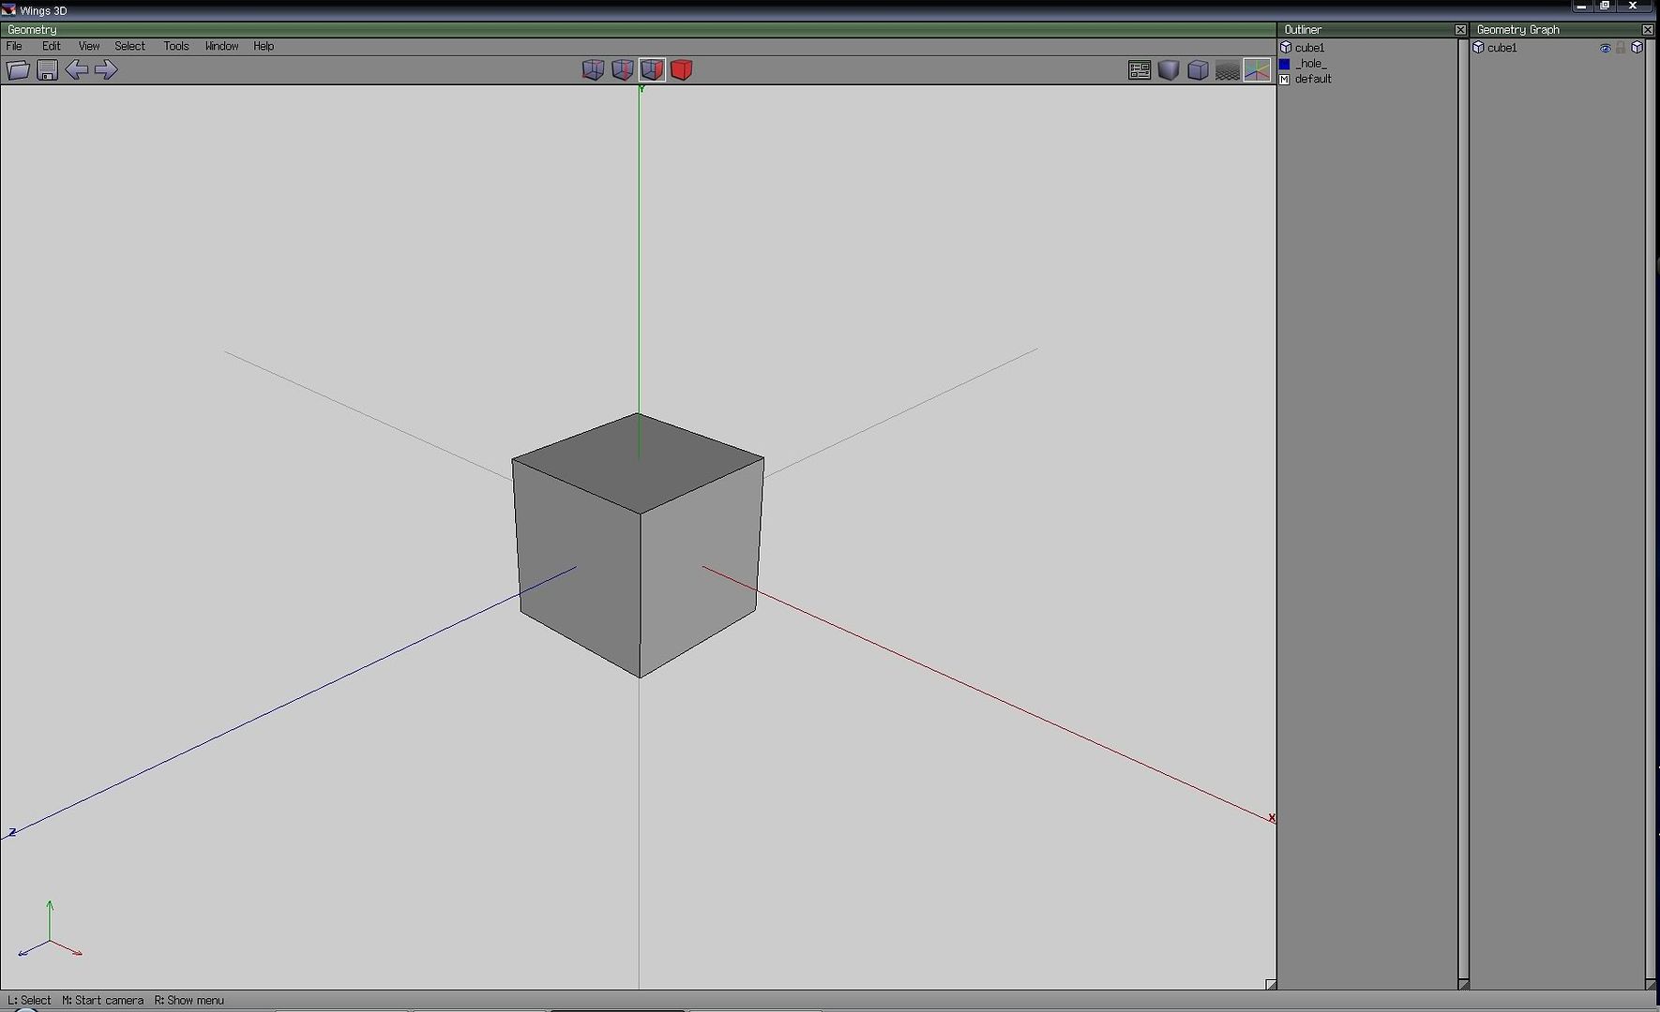Toggle cube1 wireframe cube icon in Geometry Graph
The height and width of the screenshot is (1012, 1660).
click(x=1637, y=48)
